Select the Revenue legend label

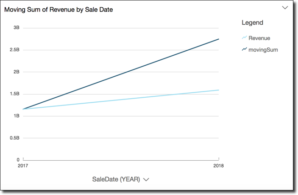[x=259, y=38]
